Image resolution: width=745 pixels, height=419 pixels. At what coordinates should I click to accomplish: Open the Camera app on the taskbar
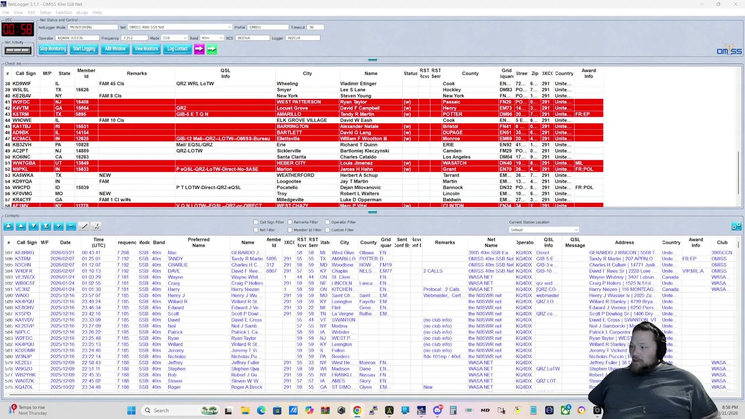(597, 410)
